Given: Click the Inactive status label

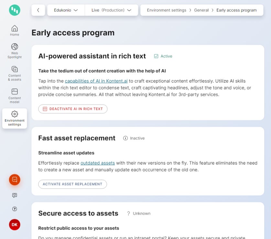Looking at the screenshot, I should tap(137, 138).
